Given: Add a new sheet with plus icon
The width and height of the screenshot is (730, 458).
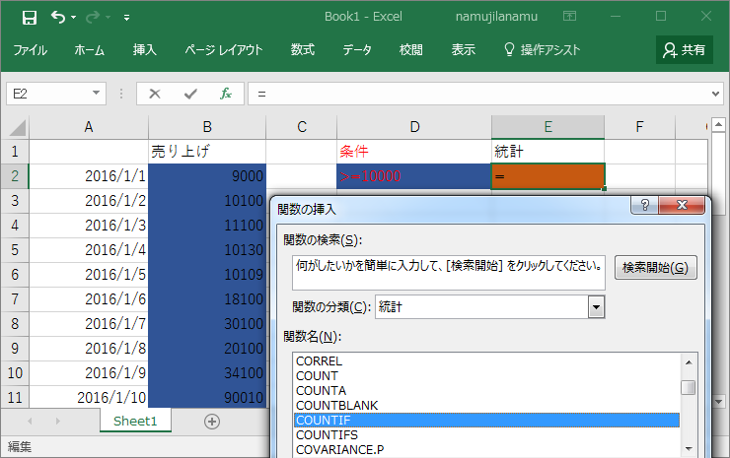Looking at the screenshot, I should 212,422.
